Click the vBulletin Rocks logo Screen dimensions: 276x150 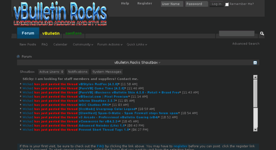point(60,14)
